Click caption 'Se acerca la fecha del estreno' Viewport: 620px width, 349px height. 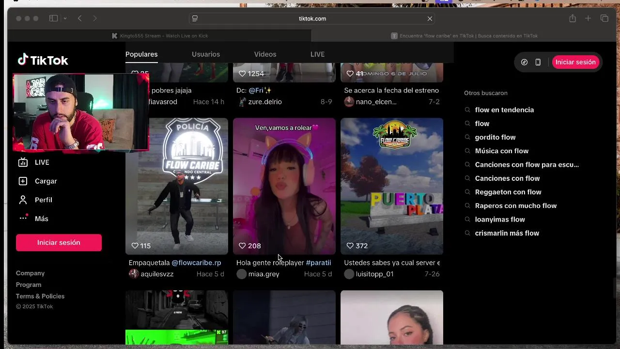[x=391, y=90]
